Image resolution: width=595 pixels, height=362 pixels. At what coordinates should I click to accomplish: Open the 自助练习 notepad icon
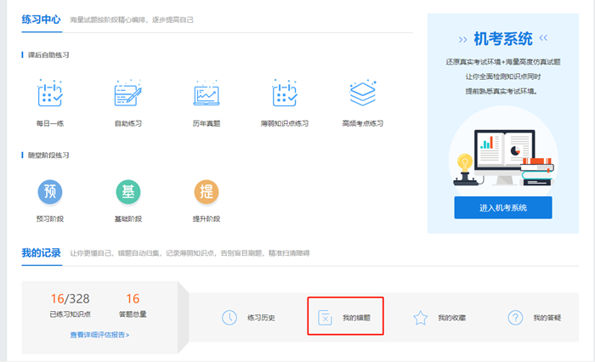[x=128, y=93]
